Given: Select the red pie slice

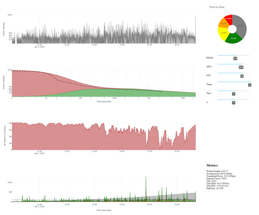Looking at the screenshot, I should coord(229,19).
